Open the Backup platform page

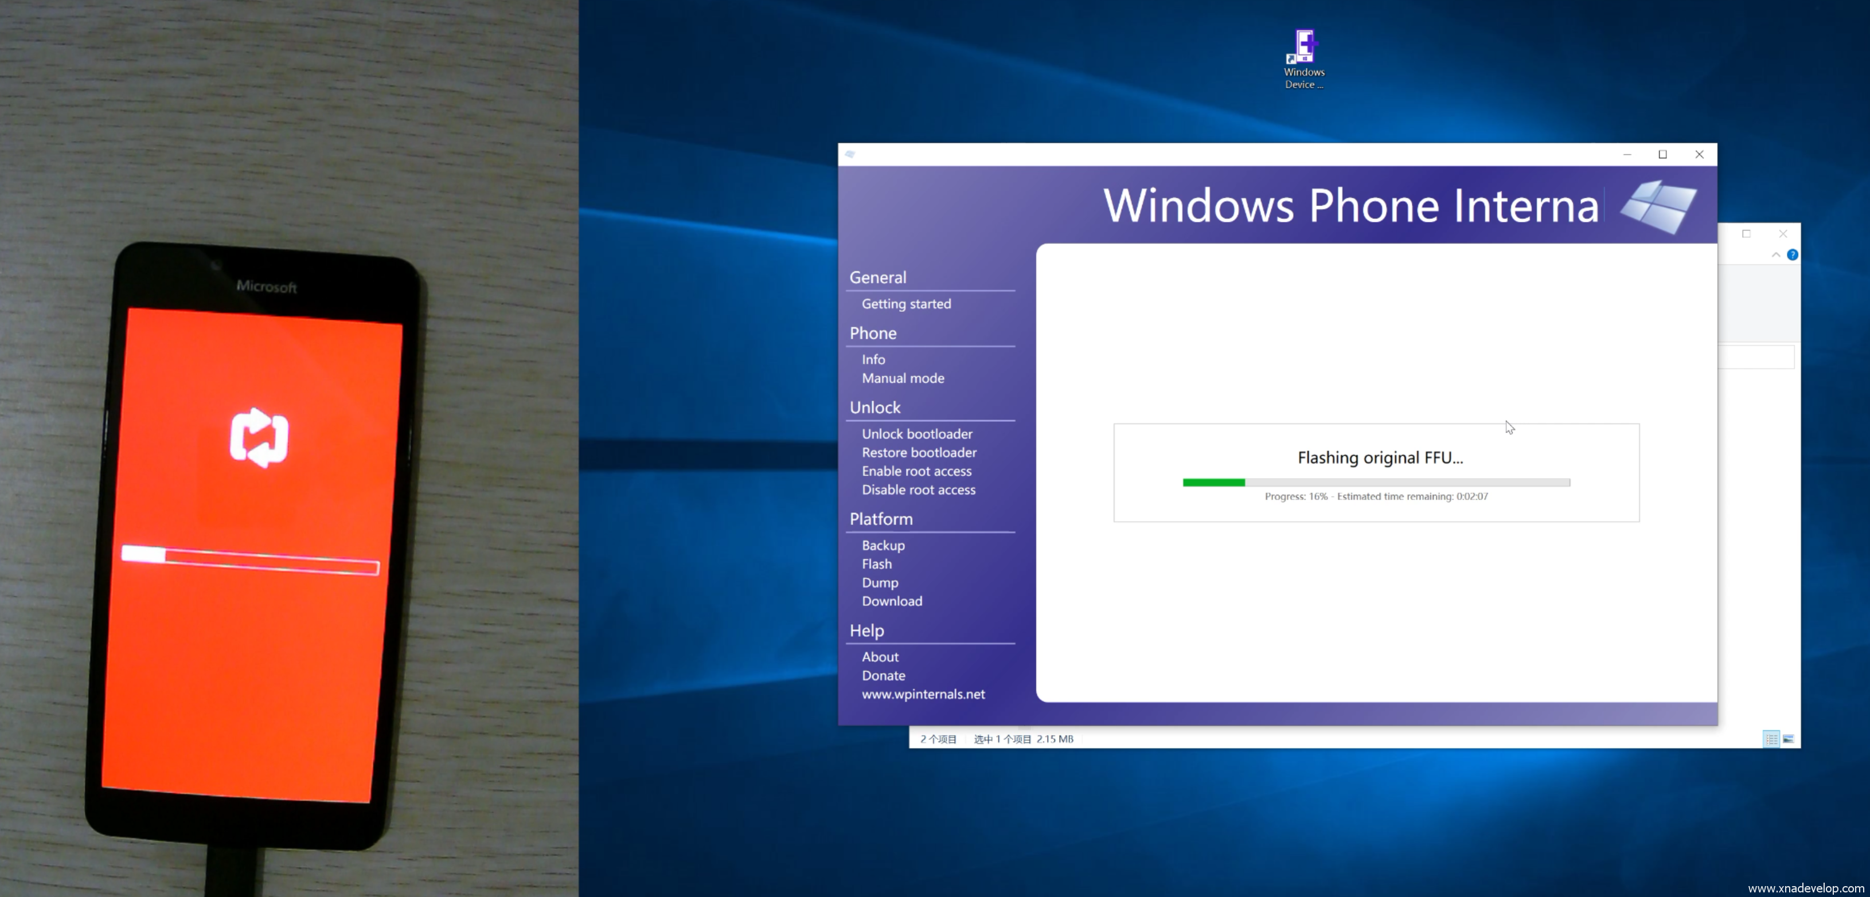click(883, 545)
